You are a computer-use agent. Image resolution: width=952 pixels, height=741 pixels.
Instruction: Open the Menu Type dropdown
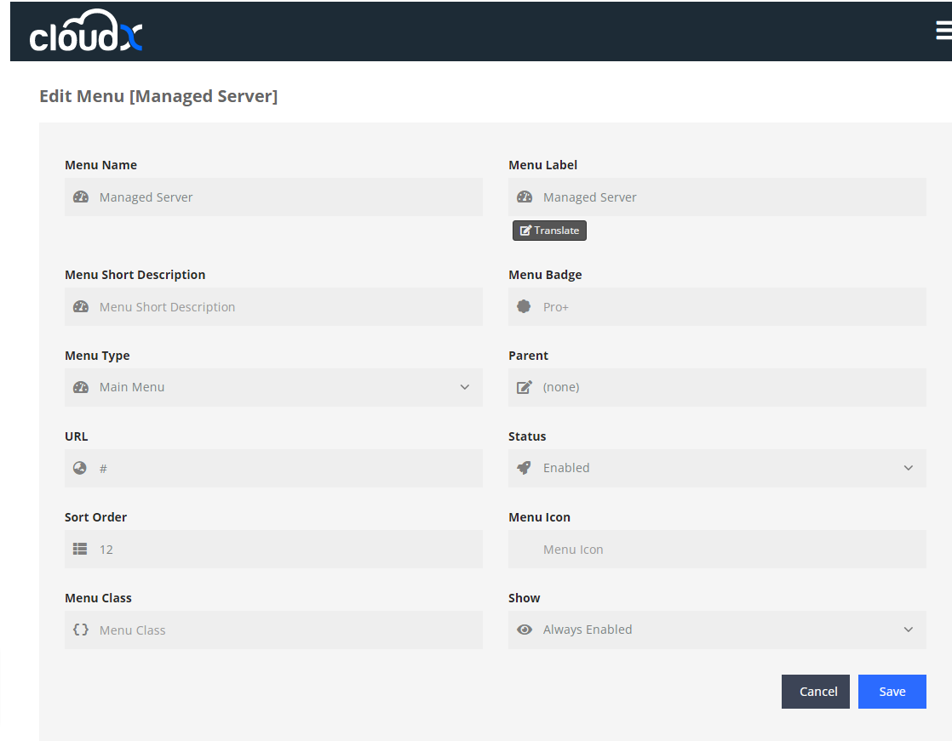(x=281, y=387)
